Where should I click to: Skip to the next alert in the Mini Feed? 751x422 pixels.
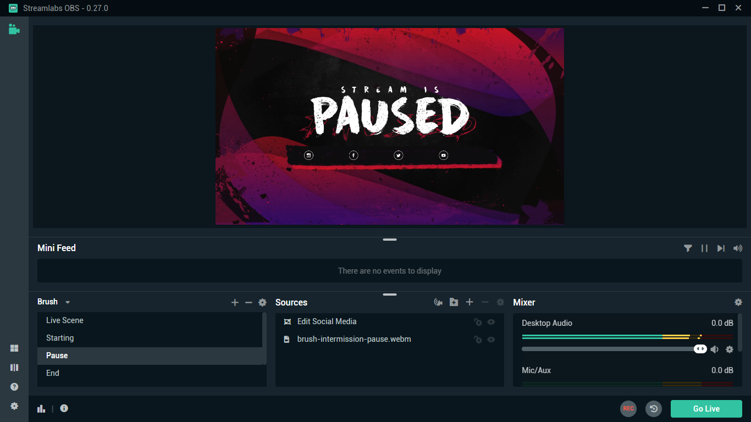point(721,248)
